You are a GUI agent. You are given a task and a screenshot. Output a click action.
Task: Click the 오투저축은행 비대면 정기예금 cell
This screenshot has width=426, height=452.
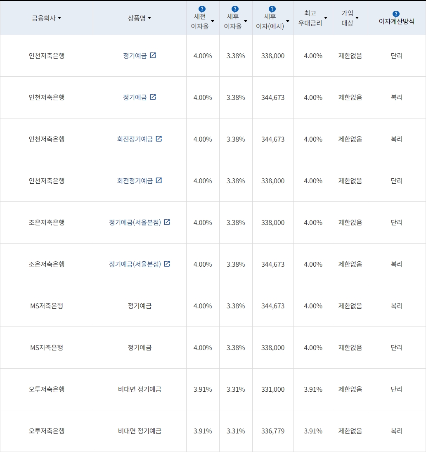tap(140, 389)
